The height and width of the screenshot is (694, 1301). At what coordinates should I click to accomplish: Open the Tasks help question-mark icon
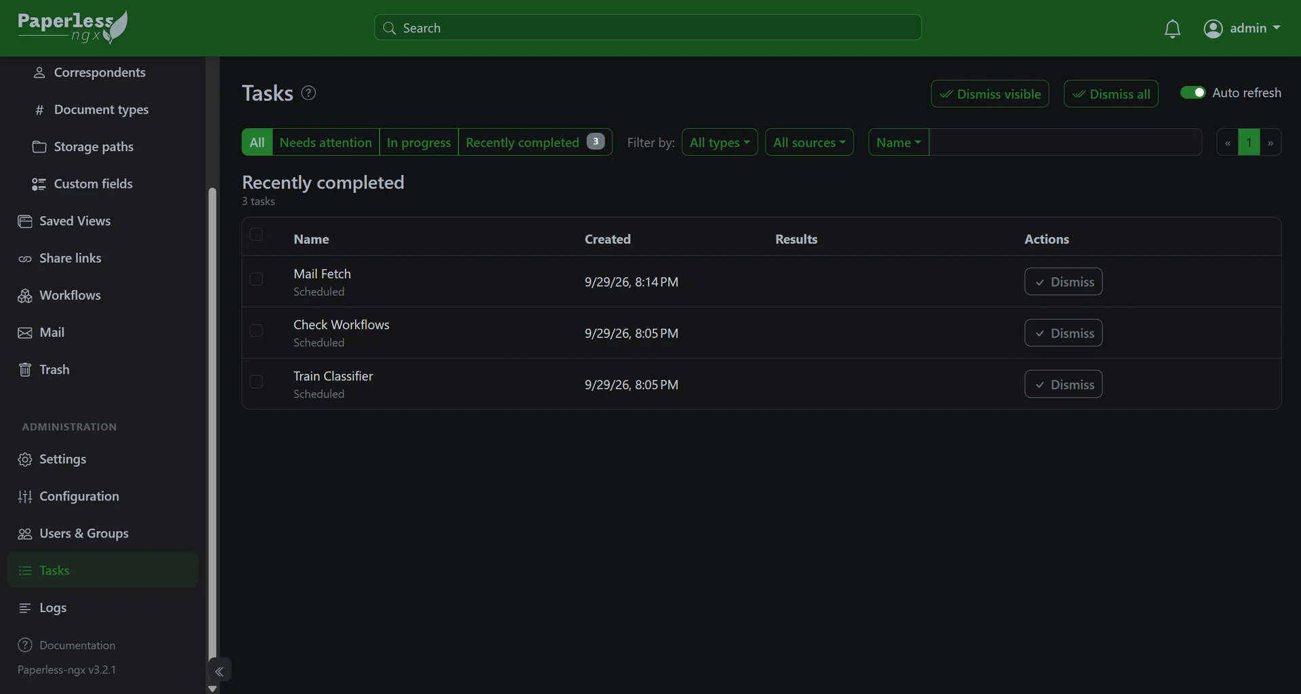coord(308,93)
